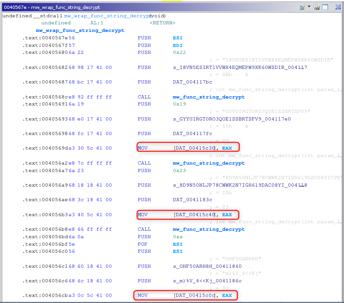Image resolution: width=344 pixels, height=303 pixels.
Task: Click the white window icon in title bar
Action: coord(325,7)
